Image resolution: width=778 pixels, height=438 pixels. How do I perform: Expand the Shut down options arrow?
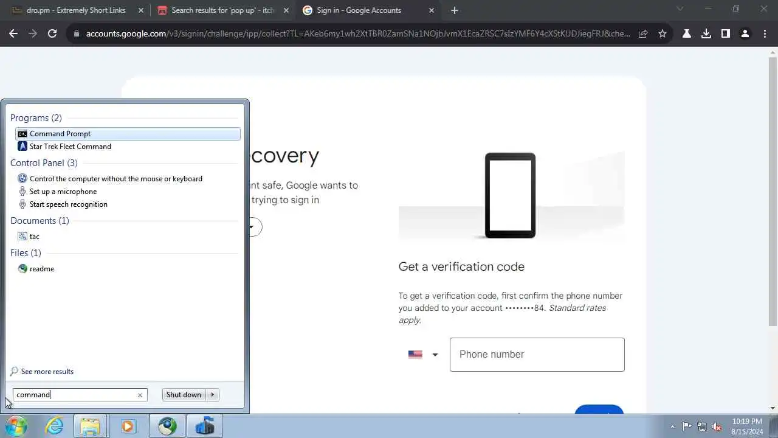[213, 395]
